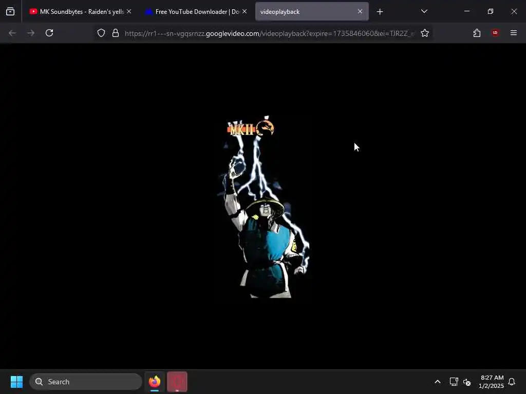Show hidden system tray icons
Viewport: 526px width, 394px height.
(438, 382)
